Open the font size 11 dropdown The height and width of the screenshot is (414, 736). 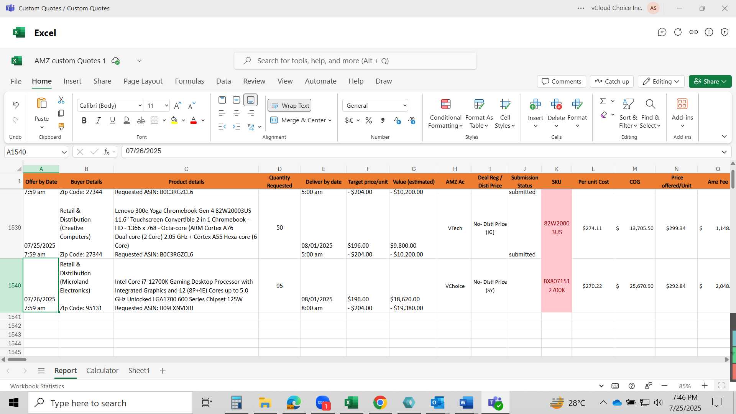coord(166,105)
